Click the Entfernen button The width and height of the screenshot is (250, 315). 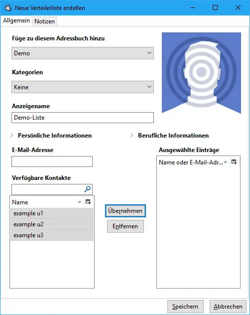click(x=125, y=226)
